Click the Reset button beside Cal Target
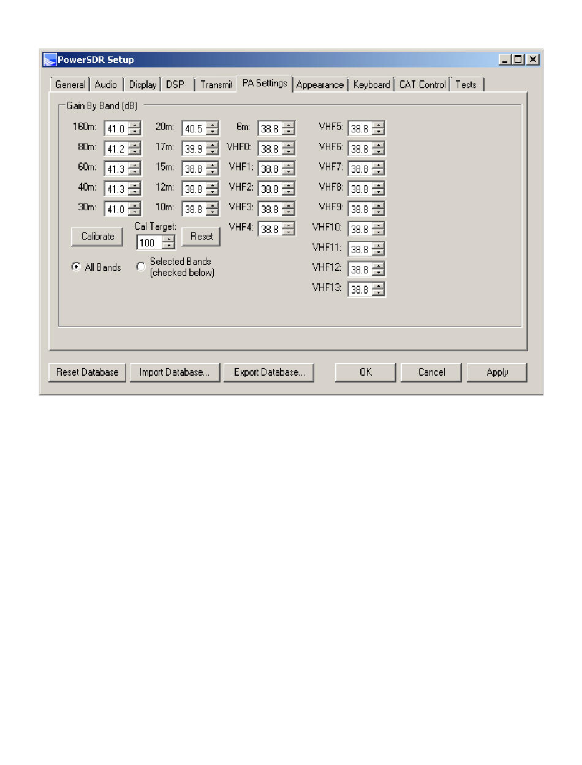 coord(202,237)
